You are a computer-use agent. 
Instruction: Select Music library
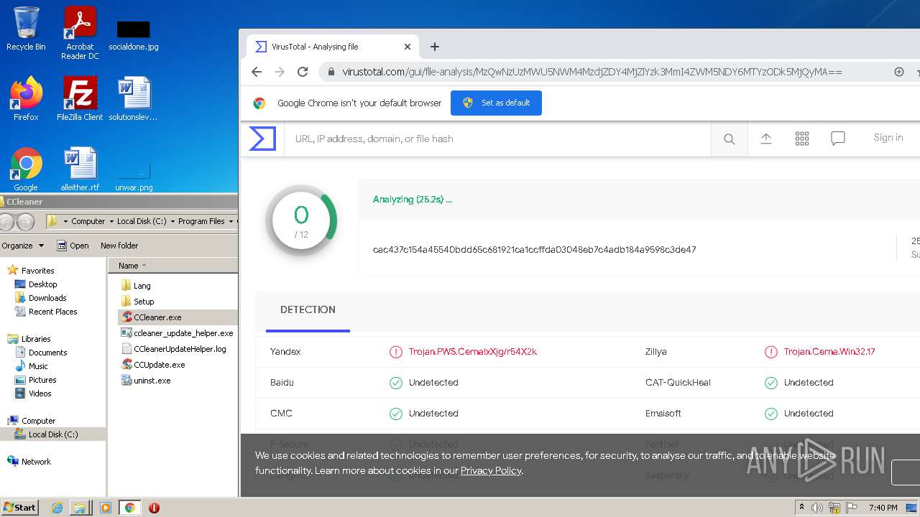click(x=32, y=366)
